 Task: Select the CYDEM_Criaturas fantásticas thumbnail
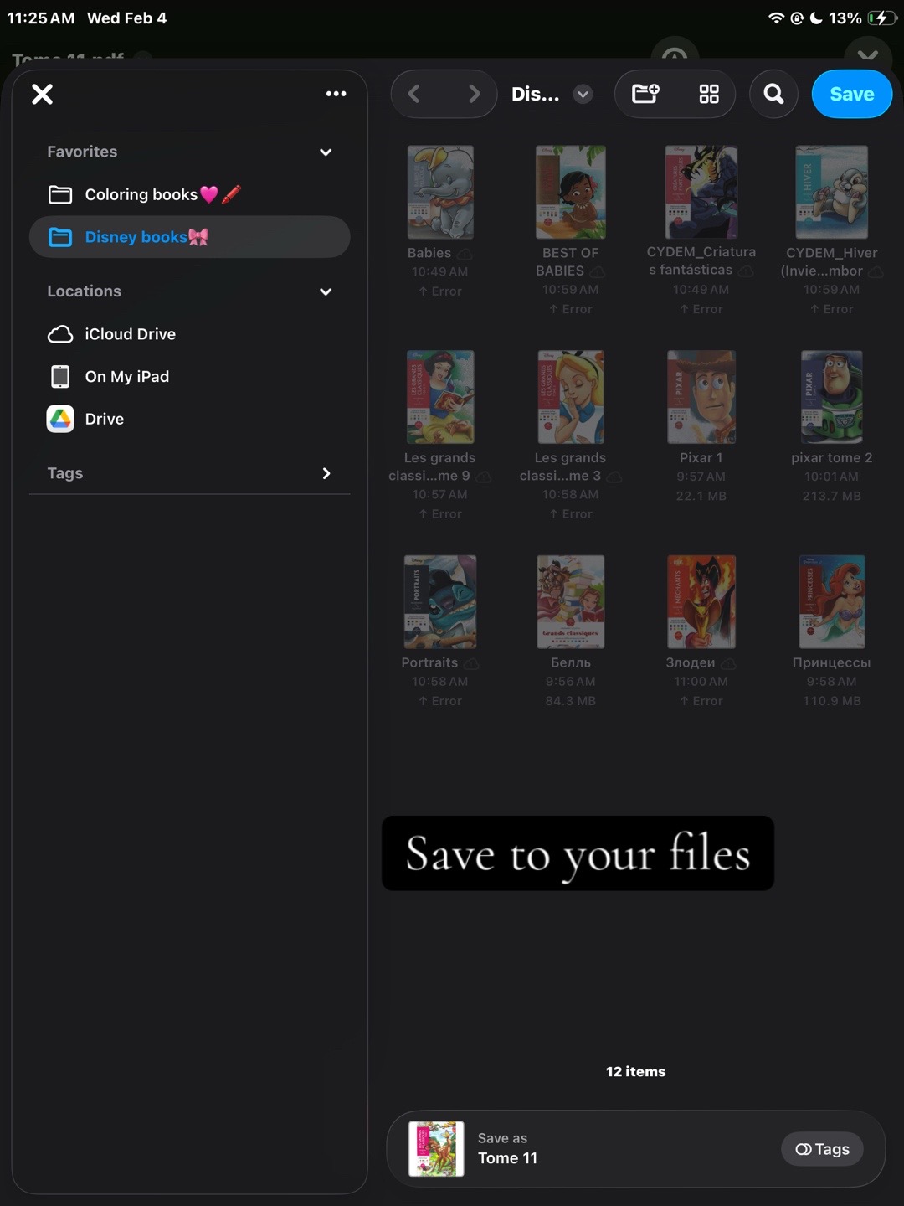pyautogui.click(x=701, y=192)
